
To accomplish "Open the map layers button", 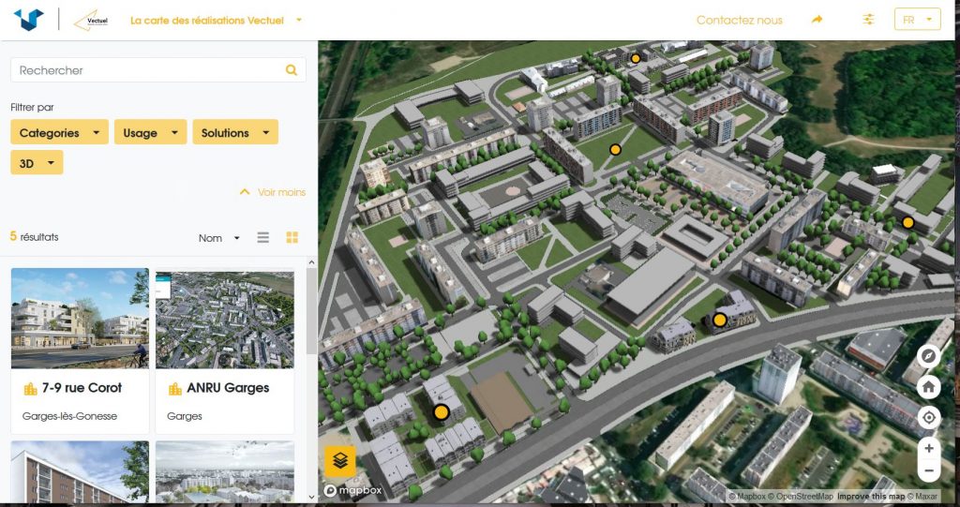I will pyautogui.click(x=339, y=461).
